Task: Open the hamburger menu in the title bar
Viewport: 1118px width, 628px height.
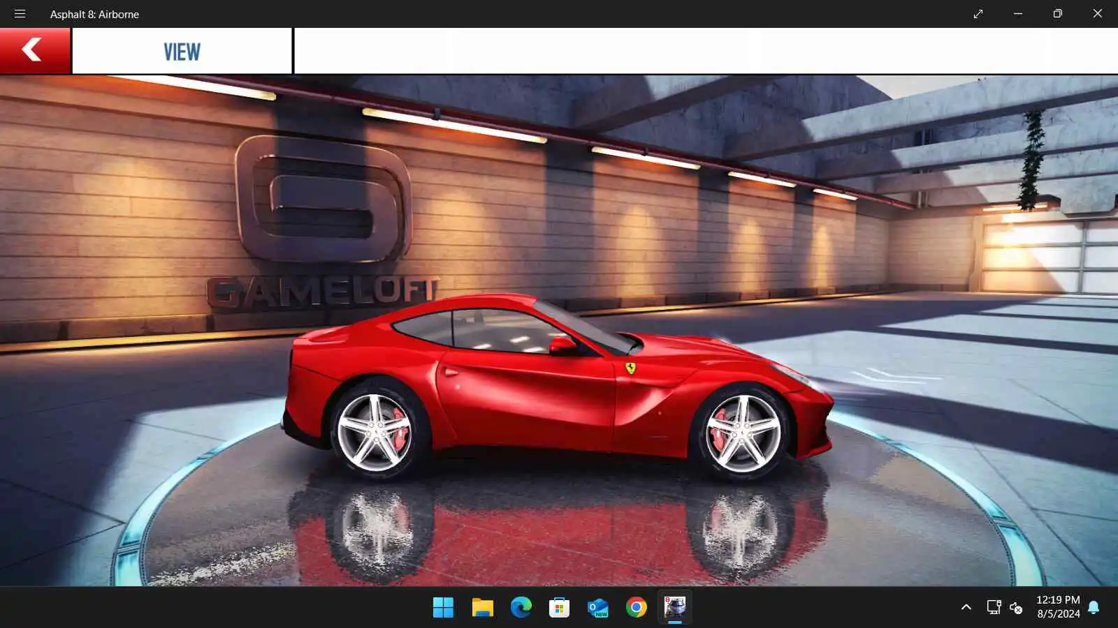Action: 20,14
